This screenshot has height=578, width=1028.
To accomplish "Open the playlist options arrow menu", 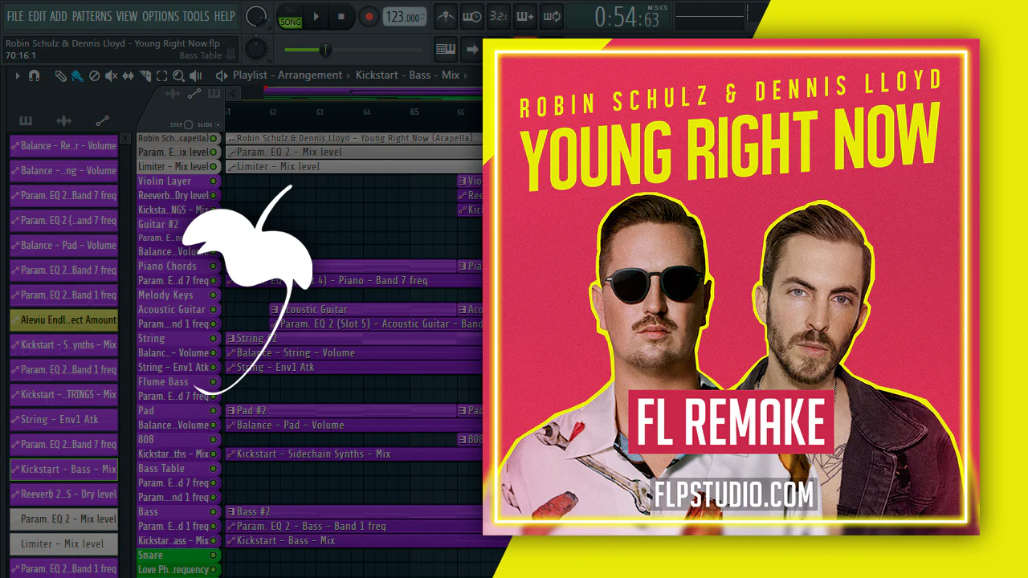I will [x=17, y=75].
